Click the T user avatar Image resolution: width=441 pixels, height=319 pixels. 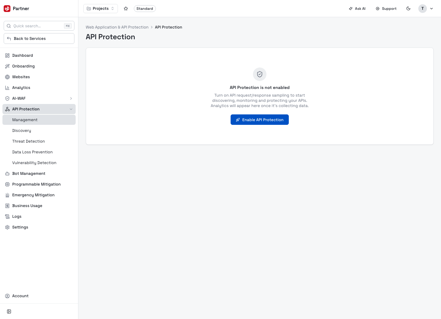423,9
